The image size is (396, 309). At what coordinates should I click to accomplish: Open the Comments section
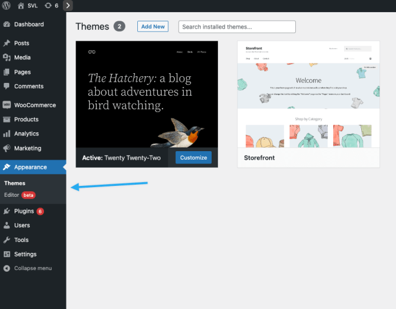tap(29, 87)
